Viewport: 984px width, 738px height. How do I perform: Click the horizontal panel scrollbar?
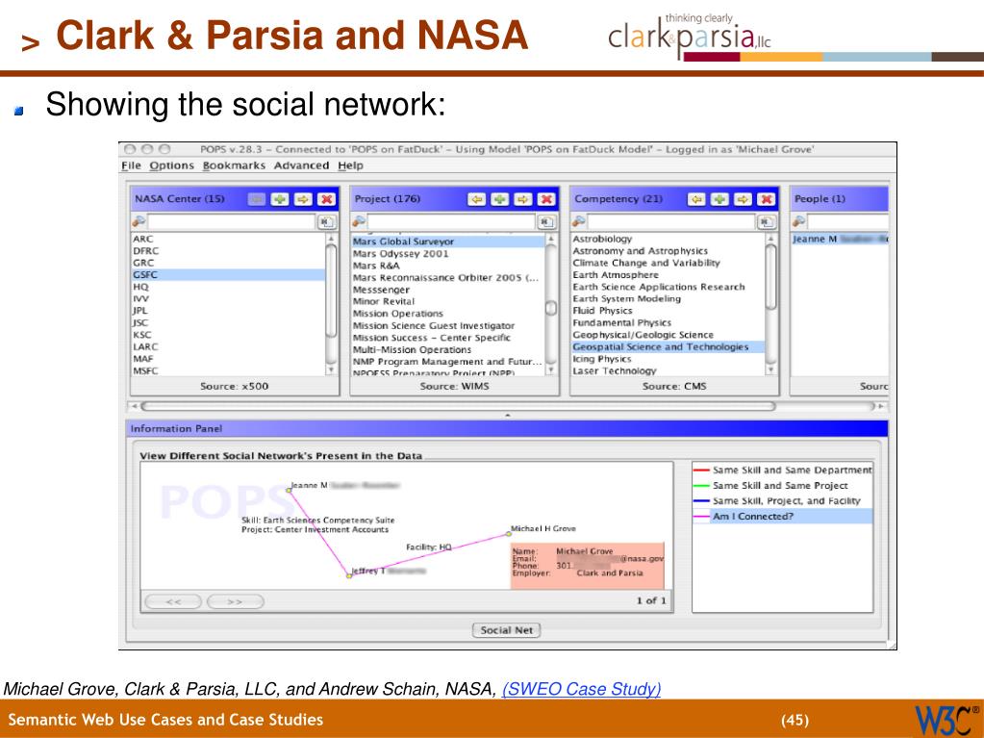(x=458, y=406)
